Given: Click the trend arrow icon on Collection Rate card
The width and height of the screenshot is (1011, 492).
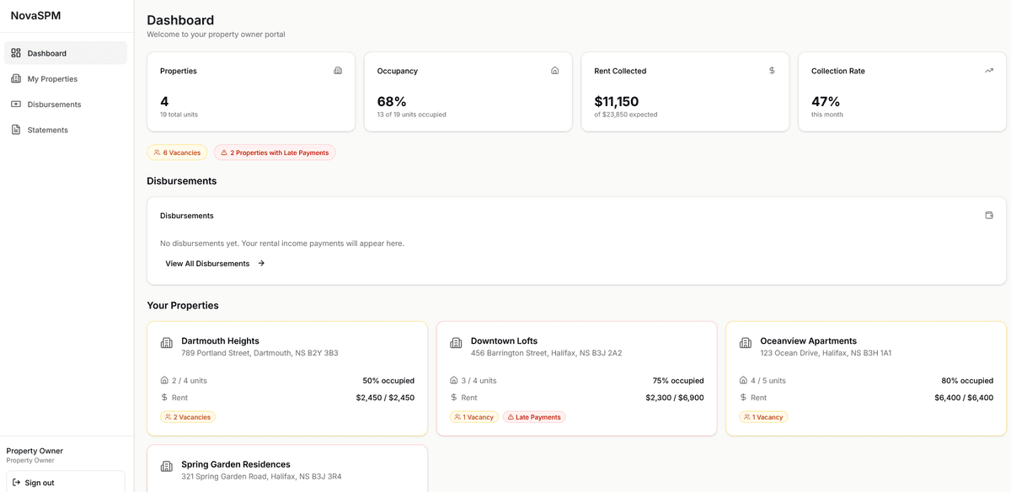Looking at the screenshot, I should 988,71.
